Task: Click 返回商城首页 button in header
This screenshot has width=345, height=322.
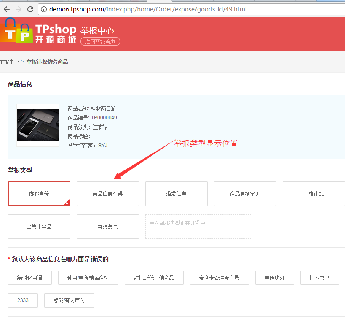Action: pos(100,41)
